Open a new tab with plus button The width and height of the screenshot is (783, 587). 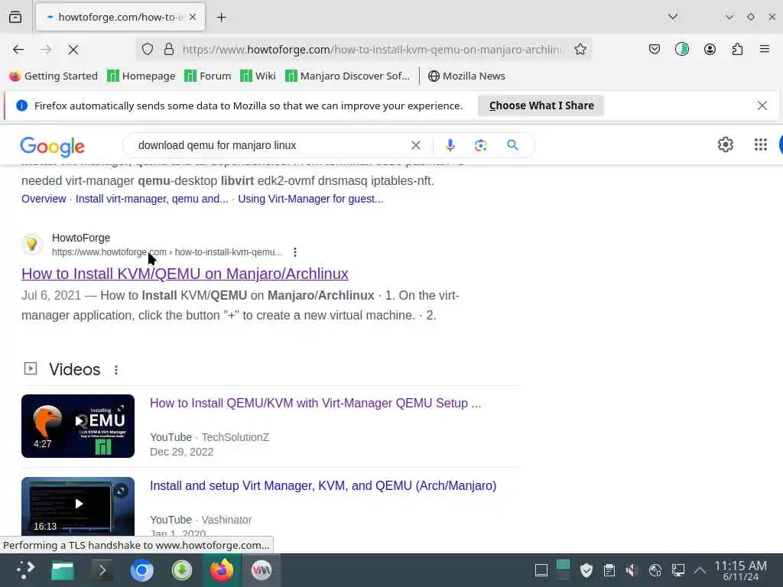click(x=221, y=18)
